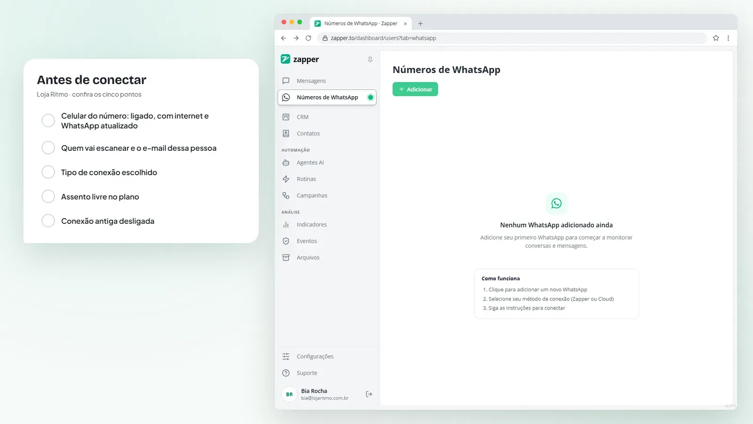Screen dimensions: 753x424
Task: Close the Zapper browser tab
Action: 405,24
